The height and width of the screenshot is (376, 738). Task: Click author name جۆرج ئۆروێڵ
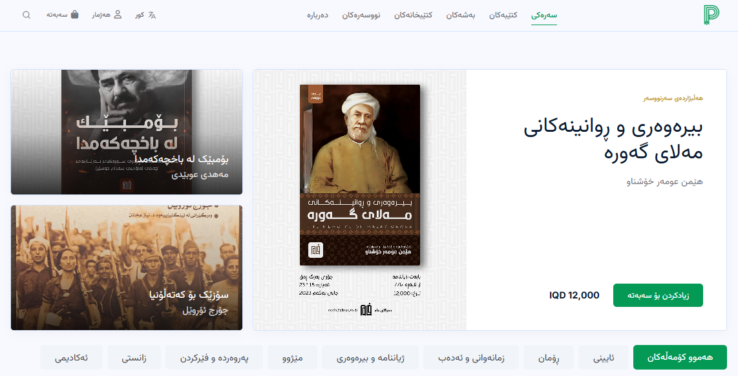pyautogui.click(x=206, y=311)
